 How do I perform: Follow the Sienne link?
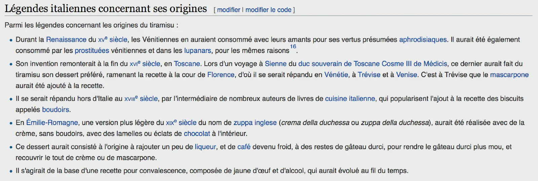[276, 64]
